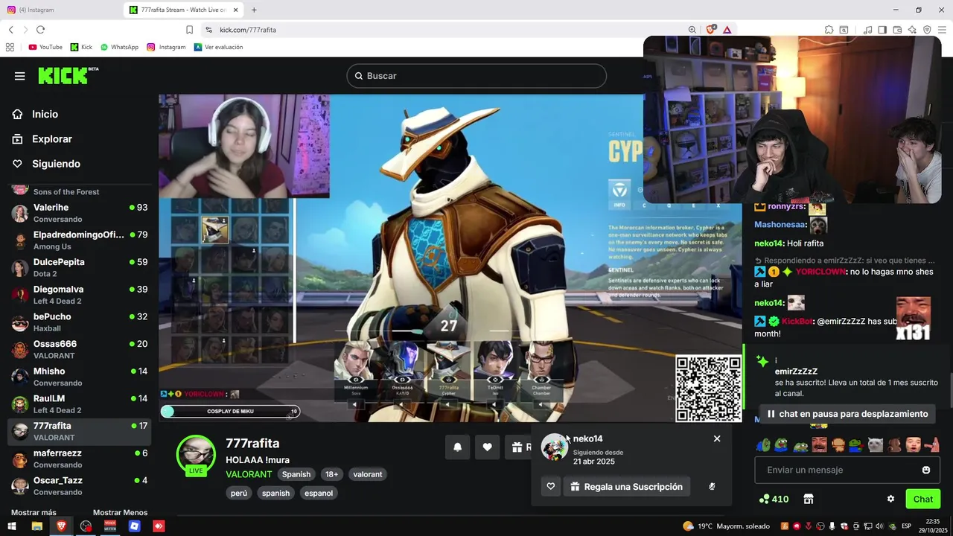Open Windows Start menu
The width and height of the screenshot is (953, 536).
tap(11, 526)
